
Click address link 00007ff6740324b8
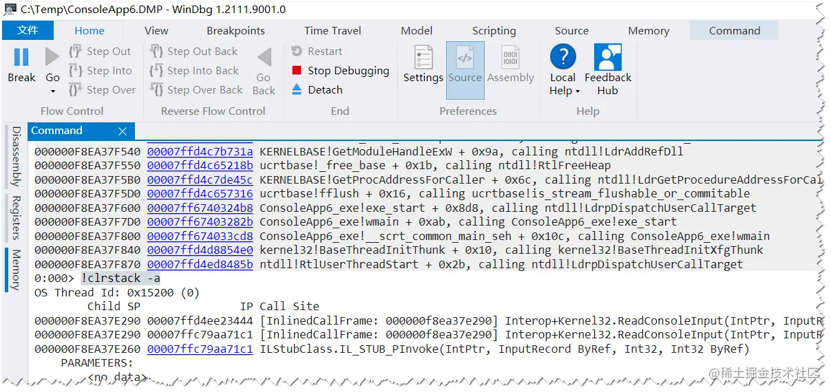200,208
